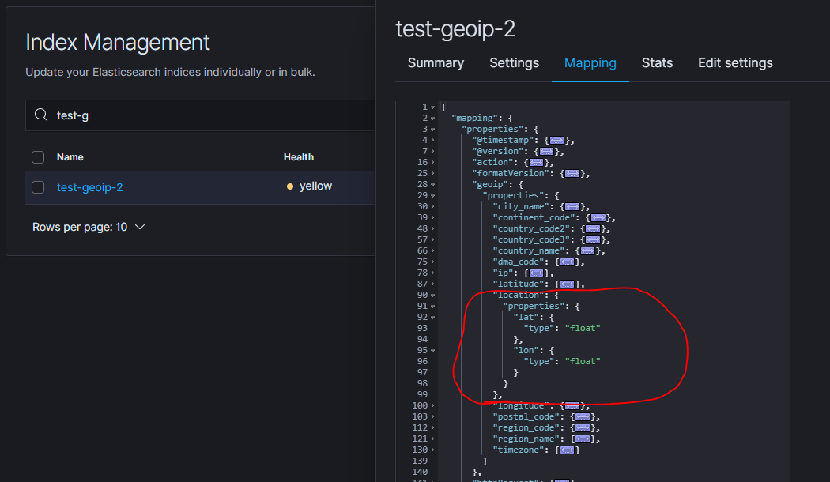The image size is (830, 482).
Task: Click collapsed placeholder icon after "@version"
Action: tap(546, 152)
